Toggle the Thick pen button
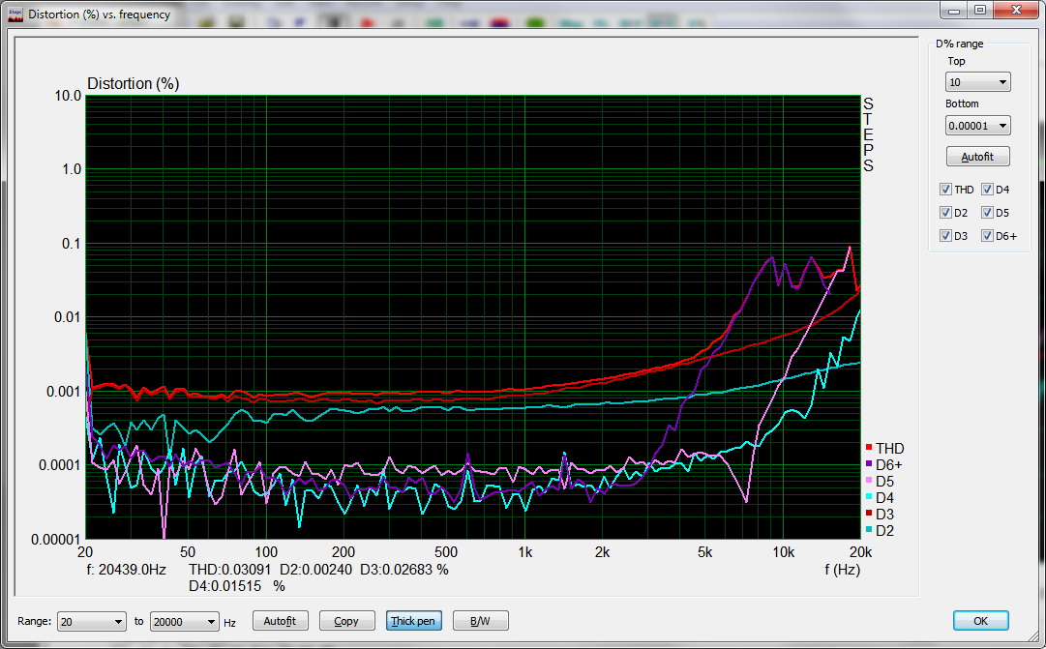Screen dimensions: 1046x649 412,621
